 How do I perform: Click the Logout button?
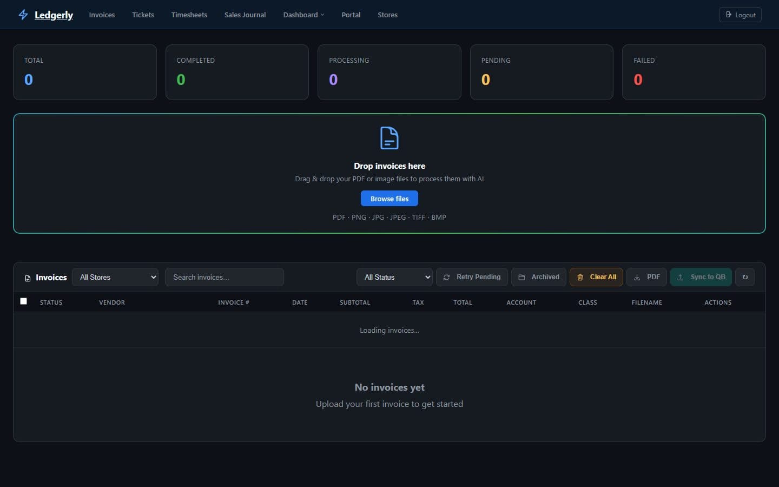(x=740, y=15)
